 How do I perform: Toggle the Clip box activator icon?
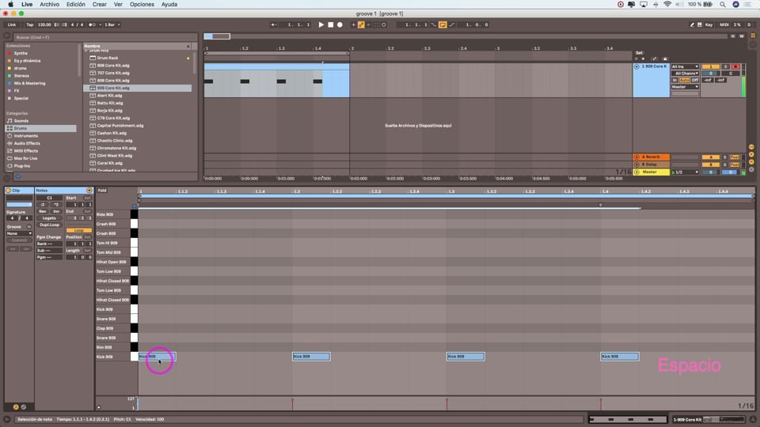pos(8,191)
